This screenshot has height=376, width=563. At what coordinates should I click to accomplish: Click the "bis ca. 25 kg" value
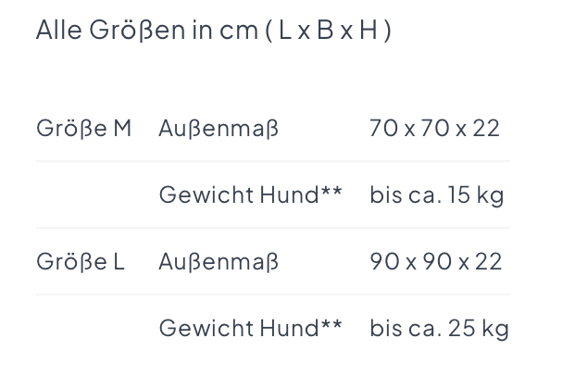tap(439, 328)
